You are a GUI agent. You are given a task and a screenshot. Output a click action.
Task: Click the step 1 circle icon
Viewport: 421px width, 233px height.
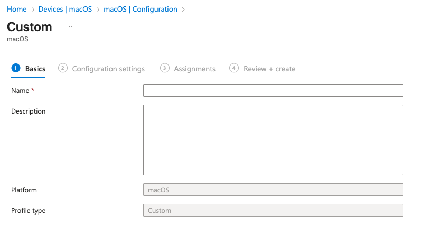point(15,68)
